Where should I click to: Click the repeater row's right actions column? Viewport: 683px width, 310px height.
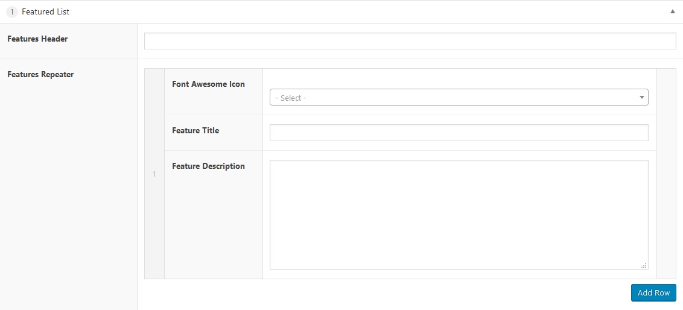666,174
